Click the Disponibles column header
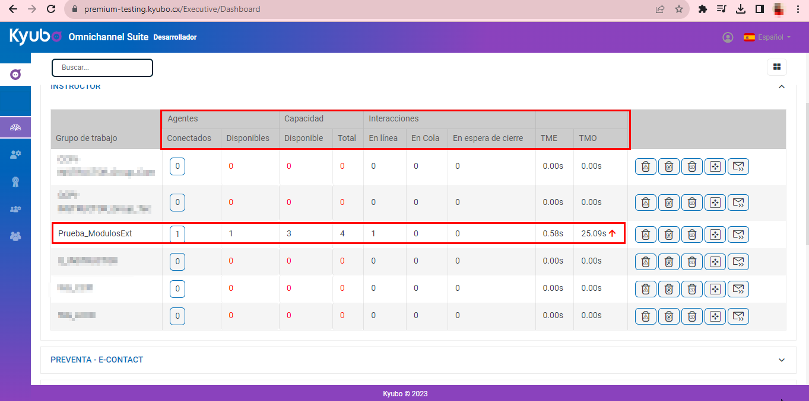Screen dimensions: 809x401 [x=248, y=138]
